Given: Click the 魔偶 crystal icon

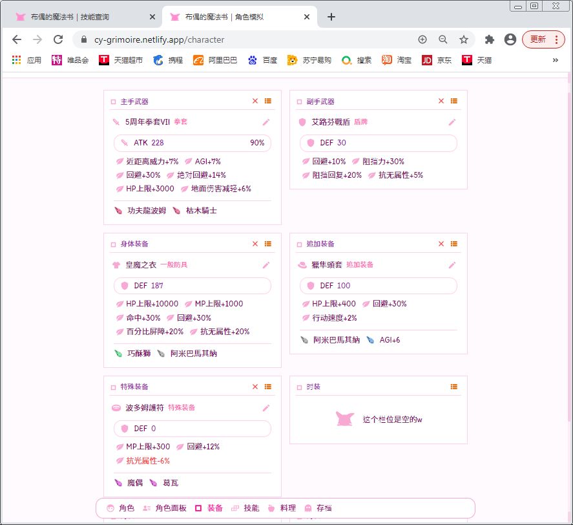Looking at the screenshot, I should click(118, 483).
